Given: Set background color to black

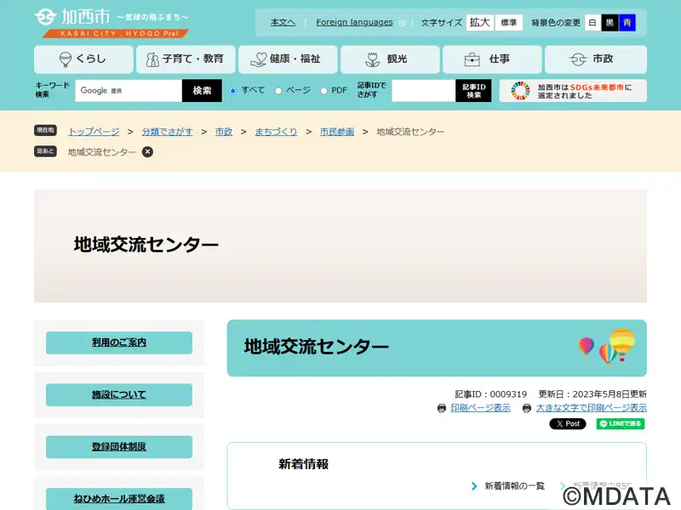Looking at the screenshot, I should (609, 23).
